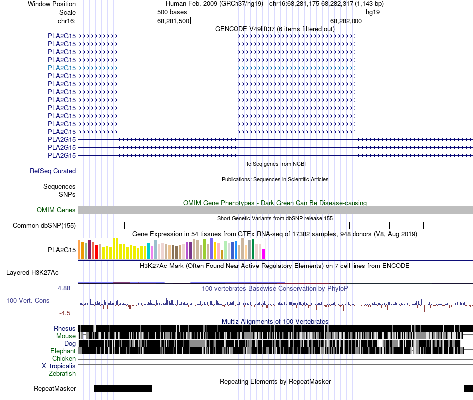
Task: Open Multiz Alignments of 100 Vertebrates title
Action: pos(275,321)
